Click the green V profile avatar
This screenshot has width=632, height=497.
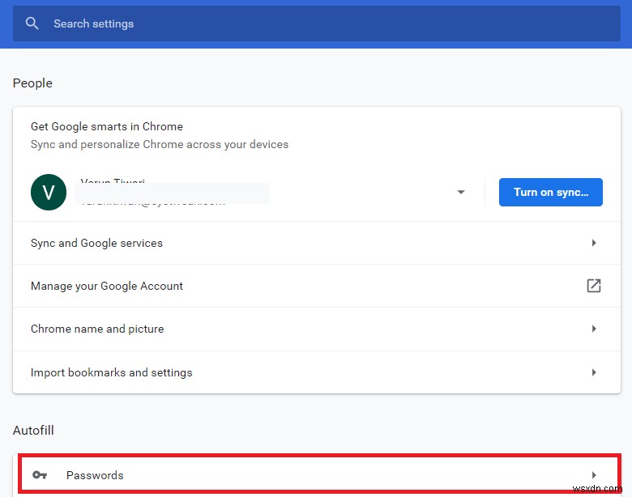[x=49, y=192]
